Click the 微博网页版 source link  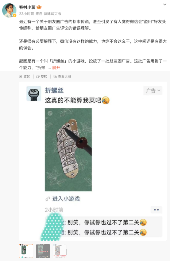[x=53, y=14]
